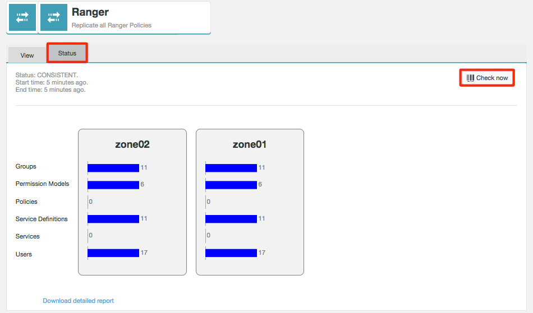Click zone02 Policies value 0
The width and height of the screenshot is (533, 313).
click(91, 202)
